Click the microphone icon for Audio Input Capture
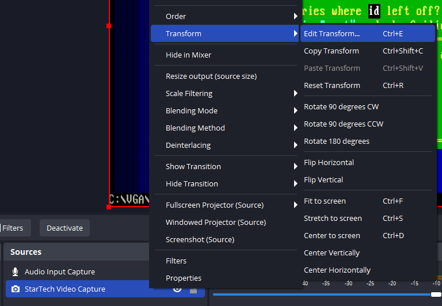 [15, 271]
